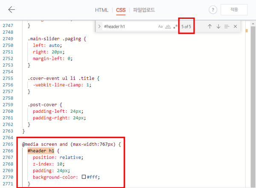Switch to the HTML tab
The height and width of the screenshot is (188, 256).
point(102,10)
